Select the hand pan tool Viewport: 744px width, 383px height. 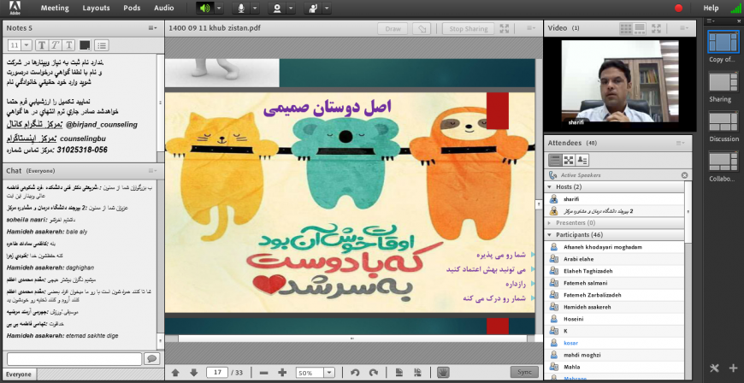point(443,372)
